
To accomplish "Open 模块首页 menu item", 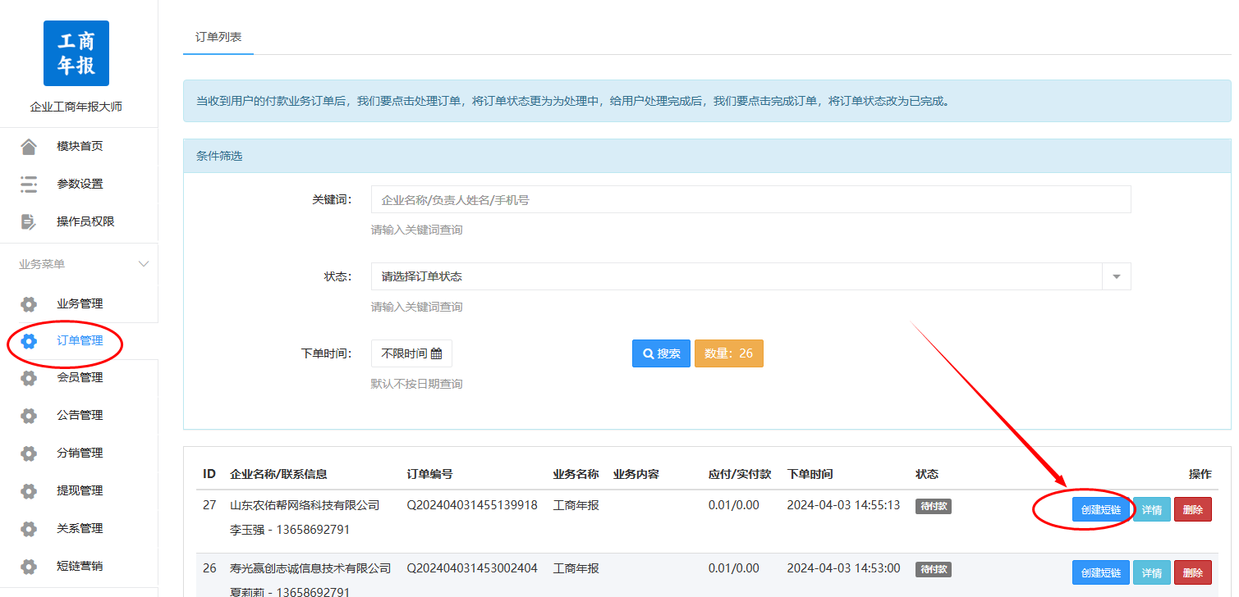I will pyautogui.click(x=79, y=147).
